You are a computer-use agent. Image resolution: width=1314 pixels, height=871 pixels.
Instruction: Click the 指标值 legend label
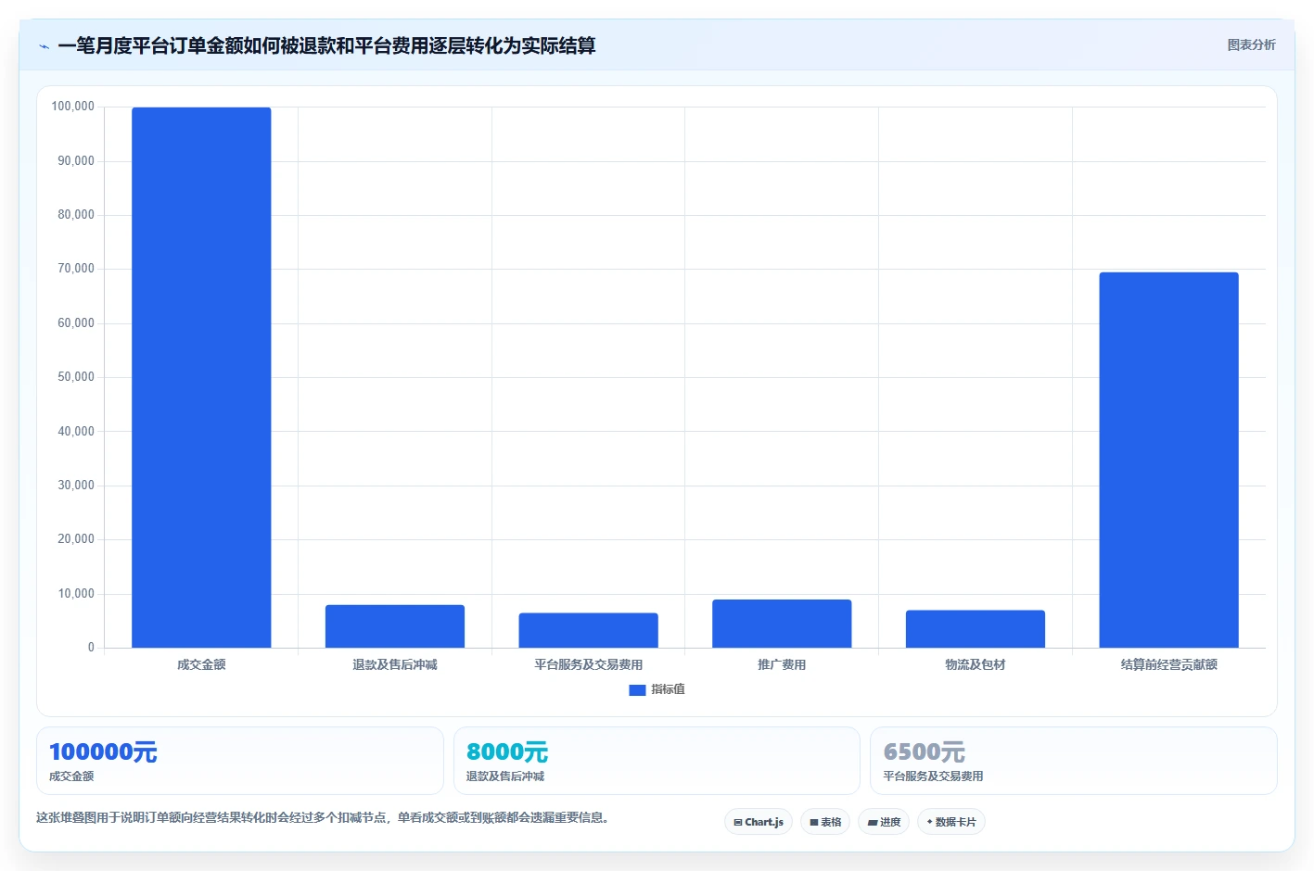coord(668,689)
